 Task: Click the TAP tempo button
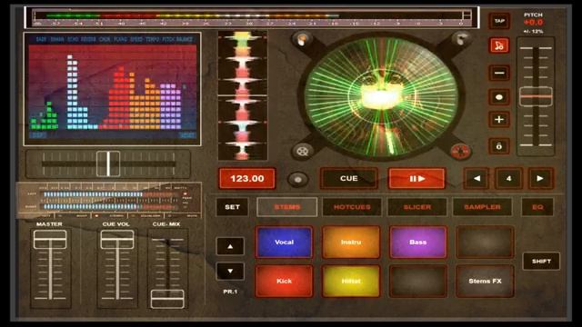point(499,21)
